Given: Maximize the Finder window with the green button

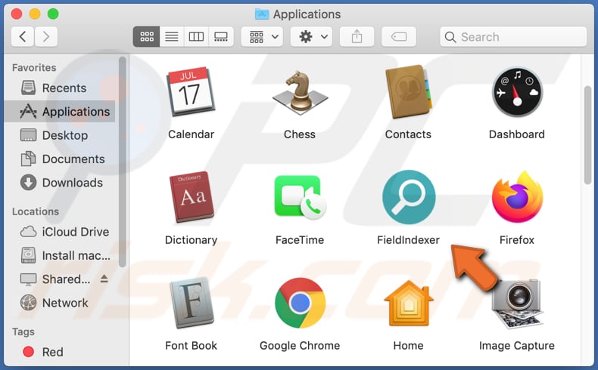Looking at the screenshot, I should tap(53, 14).
